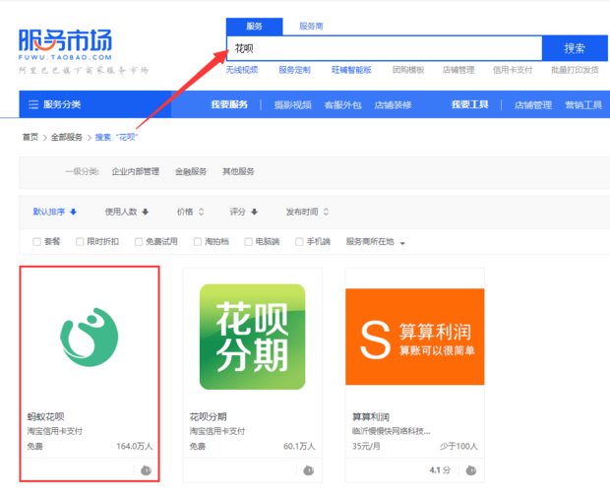This screenshot has height=496, width=610.
Task: Open the 摄影视频 nav item
Action: click(293, 104)
